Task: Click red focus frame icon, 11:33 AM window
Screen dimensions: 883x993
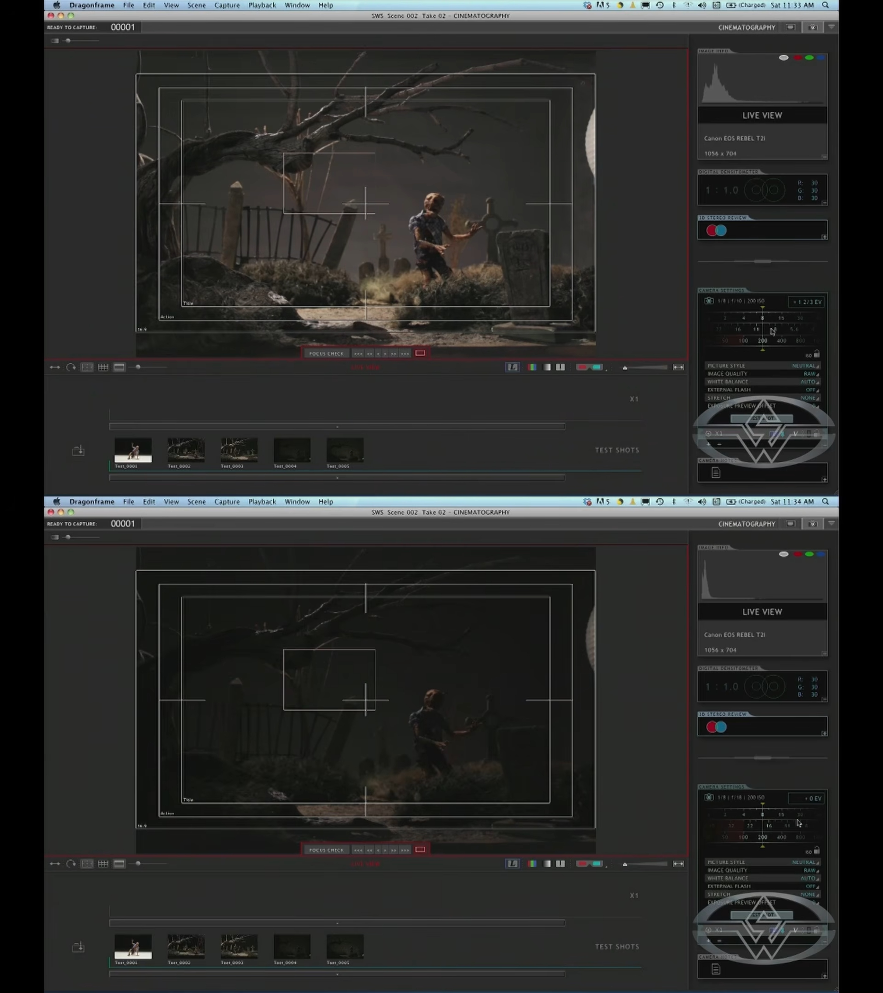Action: (x=420, y=353)
